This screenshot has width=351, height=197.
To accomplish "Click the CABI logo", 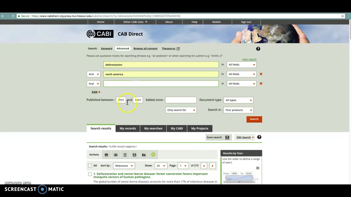I will 100,34.
